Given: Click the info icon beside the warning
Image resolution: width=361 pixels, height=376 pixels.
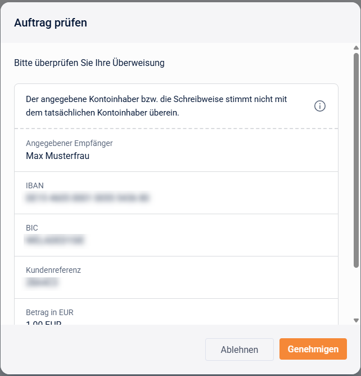Looking at the screenshot, I should click(x=320, y=106).
